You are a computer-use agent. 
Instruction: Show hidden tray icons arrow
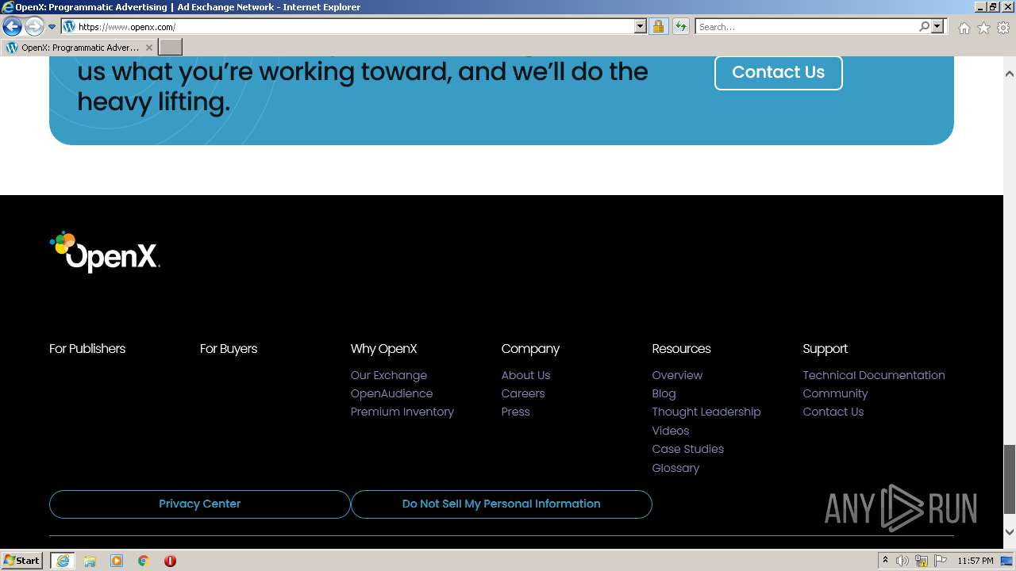click(x=885, y=561)
